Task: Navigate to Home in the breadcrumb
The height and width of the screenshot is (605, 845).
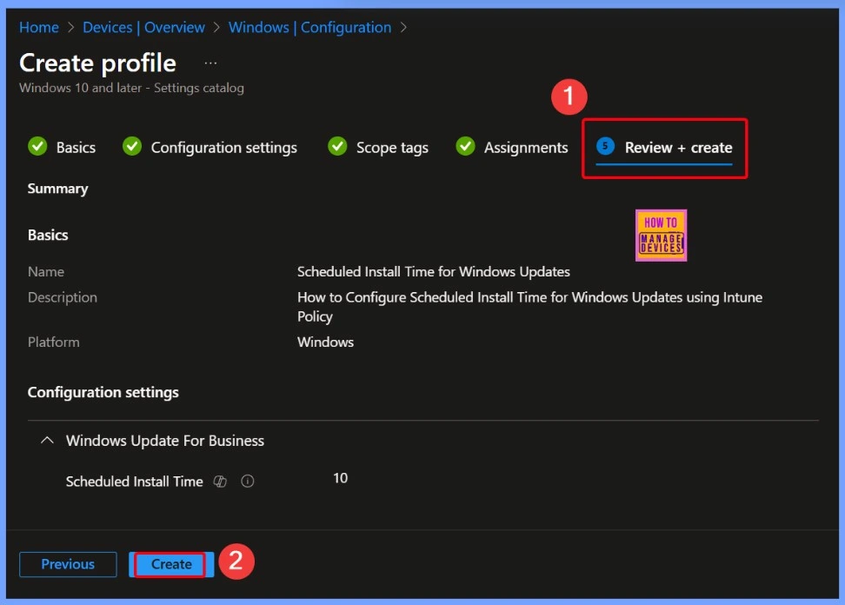Action: coord(39,28)
